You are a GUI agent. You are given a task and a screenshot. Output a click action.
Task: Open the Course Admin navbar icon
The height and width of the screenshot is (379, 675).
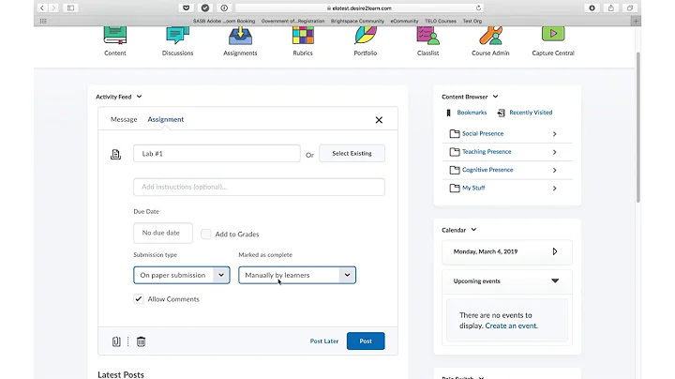[490, 36]
